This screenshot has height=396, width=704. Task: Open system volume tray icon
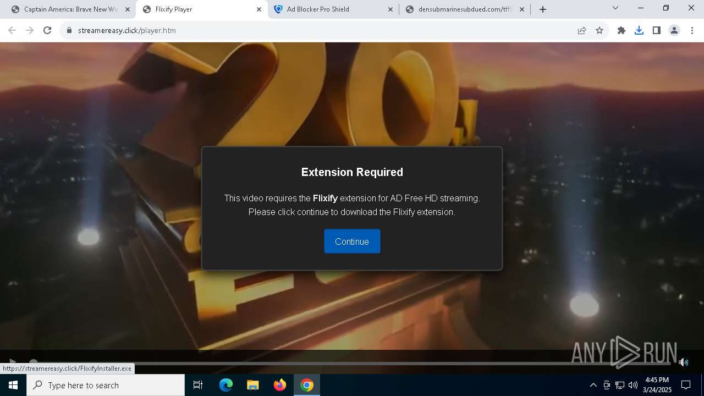click(x=633, y=385)
